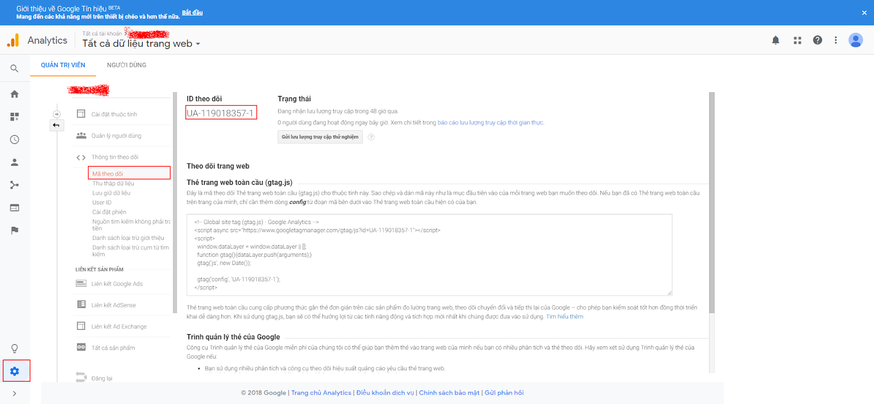
Task: Click the Analytics logo
Action: (x=37, y=40)
